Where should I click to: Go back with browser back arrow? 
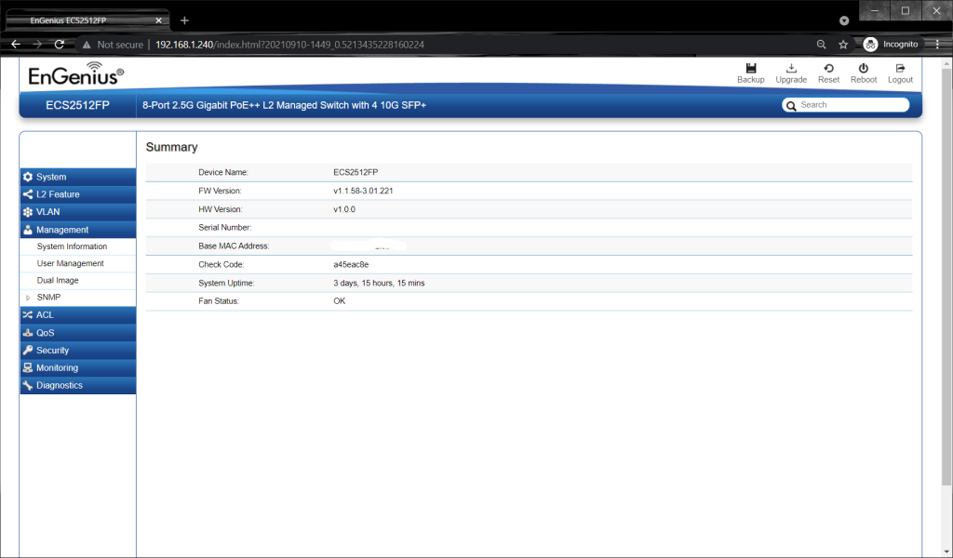click(16, 45)
